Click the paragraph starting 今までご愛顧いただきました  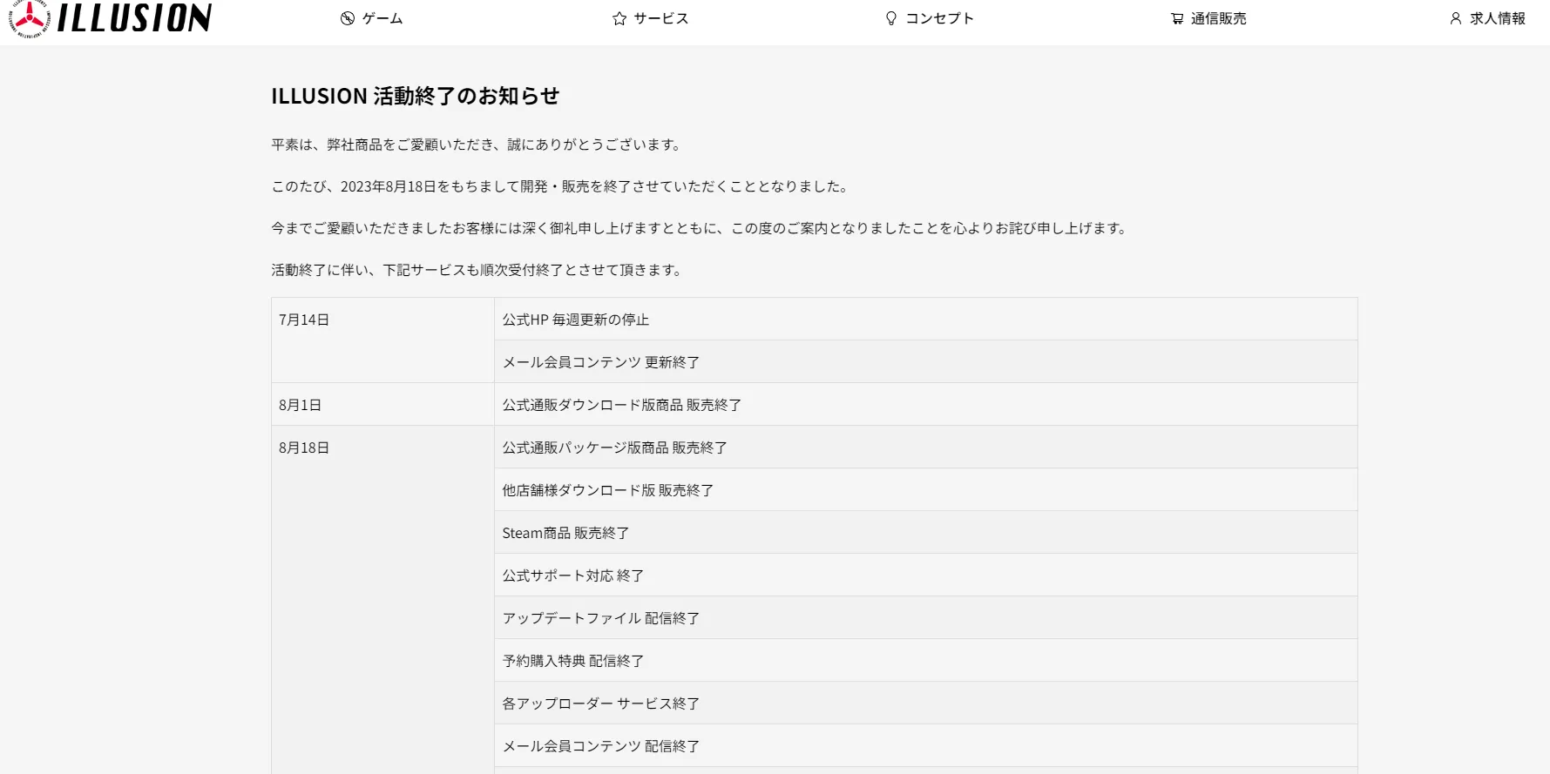coord(701,228)
